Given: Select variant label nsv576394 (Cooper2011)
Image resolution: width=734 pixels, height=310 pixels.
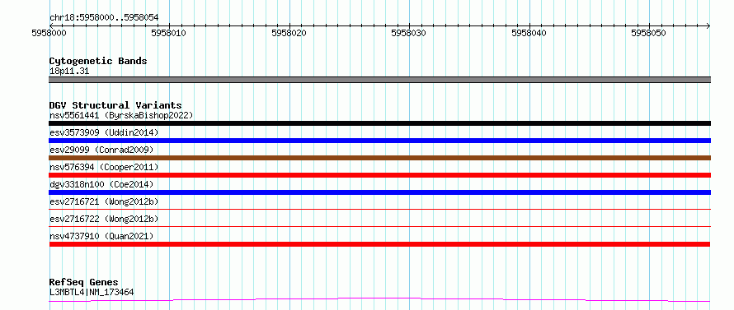Looking at the screenshot, I should tap(104, 167).
